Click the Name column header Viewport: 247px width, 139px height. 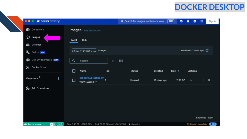[x=83, y=71]
